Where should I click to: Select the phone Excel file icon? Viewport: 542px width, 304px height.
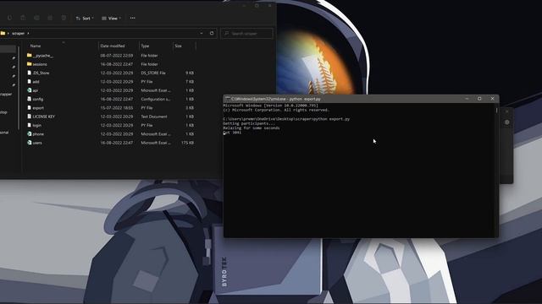coord(30,133)
